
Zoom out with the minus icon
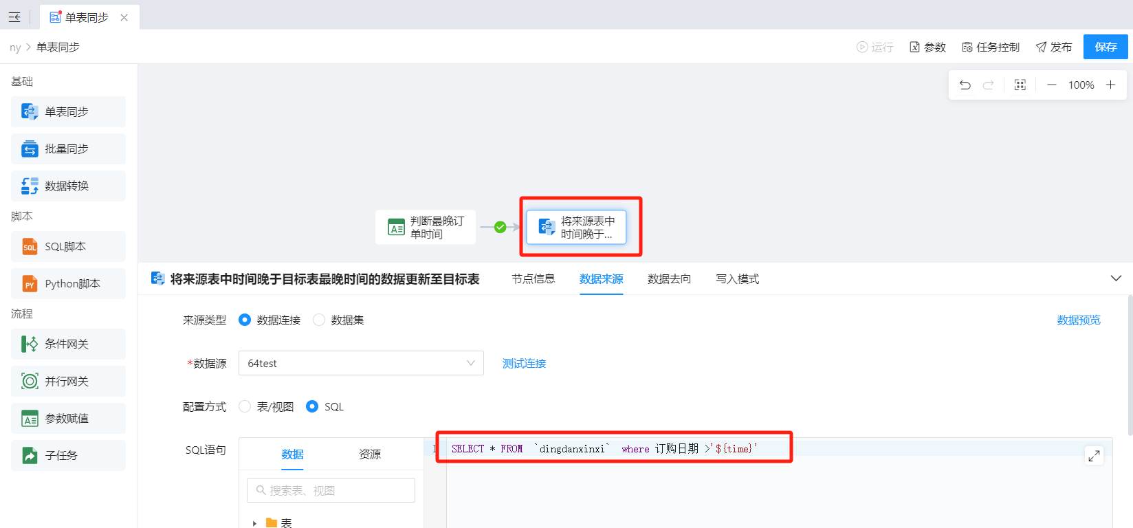(1051, 85)
